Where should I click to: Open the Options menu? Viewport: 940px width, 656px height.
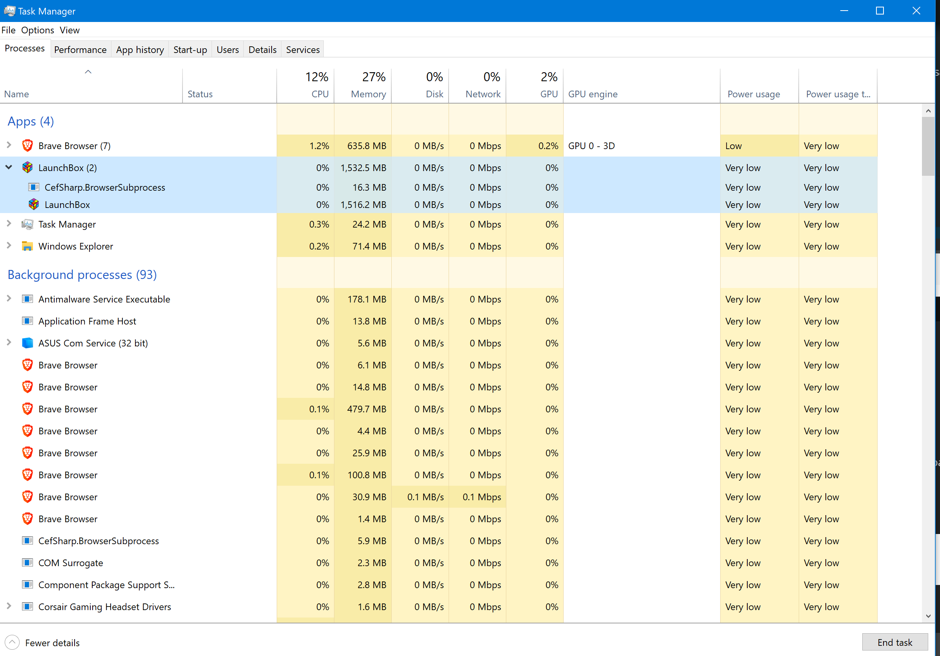(x=38, y=30)
